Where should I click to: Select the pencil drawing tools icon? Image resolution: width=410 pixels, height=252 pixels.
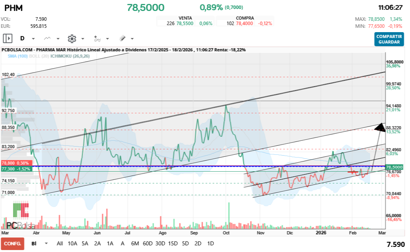point(122,38)
